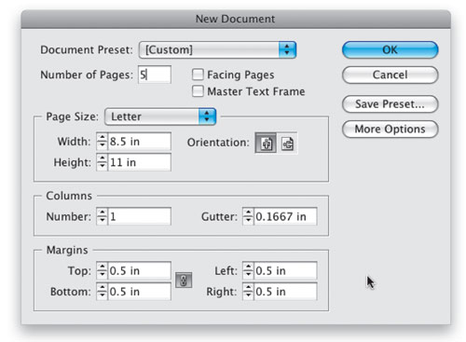Click the New Document title bar

(x=236, y=19)
